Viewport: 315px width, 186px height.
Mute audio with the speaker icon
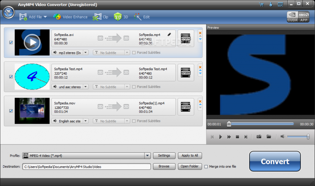tap(283, 137)
